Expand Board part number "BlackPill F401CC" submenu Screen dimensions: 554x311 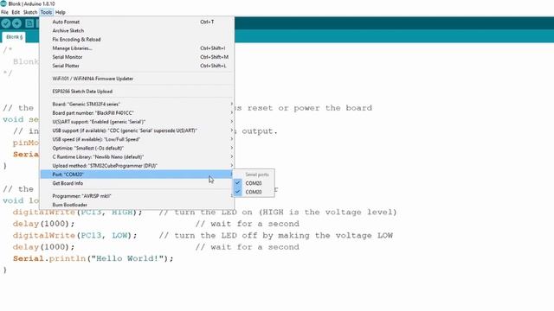tap(137, 113)
